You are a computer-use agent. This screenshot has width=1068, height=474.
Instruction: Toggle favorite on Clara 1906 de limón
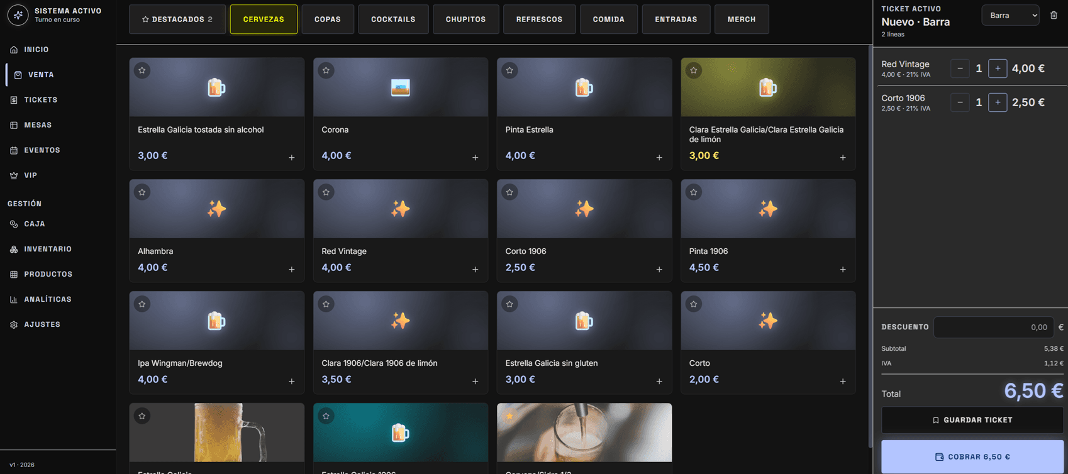coord(326,304)
